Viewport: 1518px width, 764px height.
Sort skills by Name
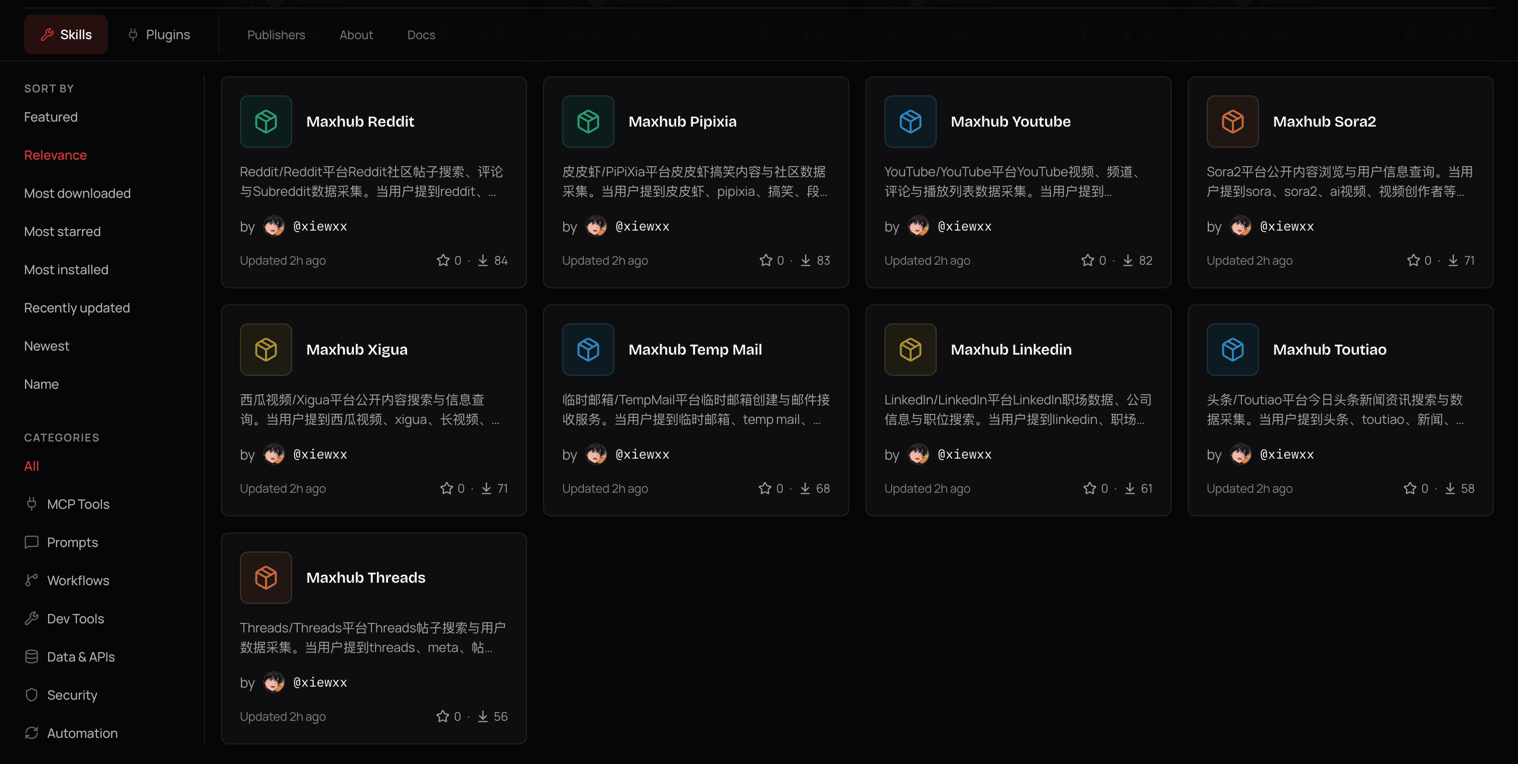click(x=41, y=384)
